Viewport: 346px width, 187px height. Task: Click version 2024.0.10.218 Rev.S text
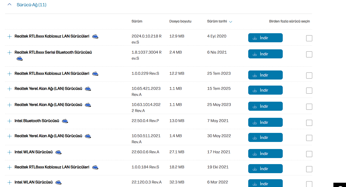[147, 39]
